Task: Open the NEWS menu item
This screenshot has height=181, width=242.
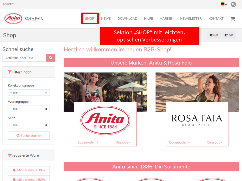Action: (106, 19)
